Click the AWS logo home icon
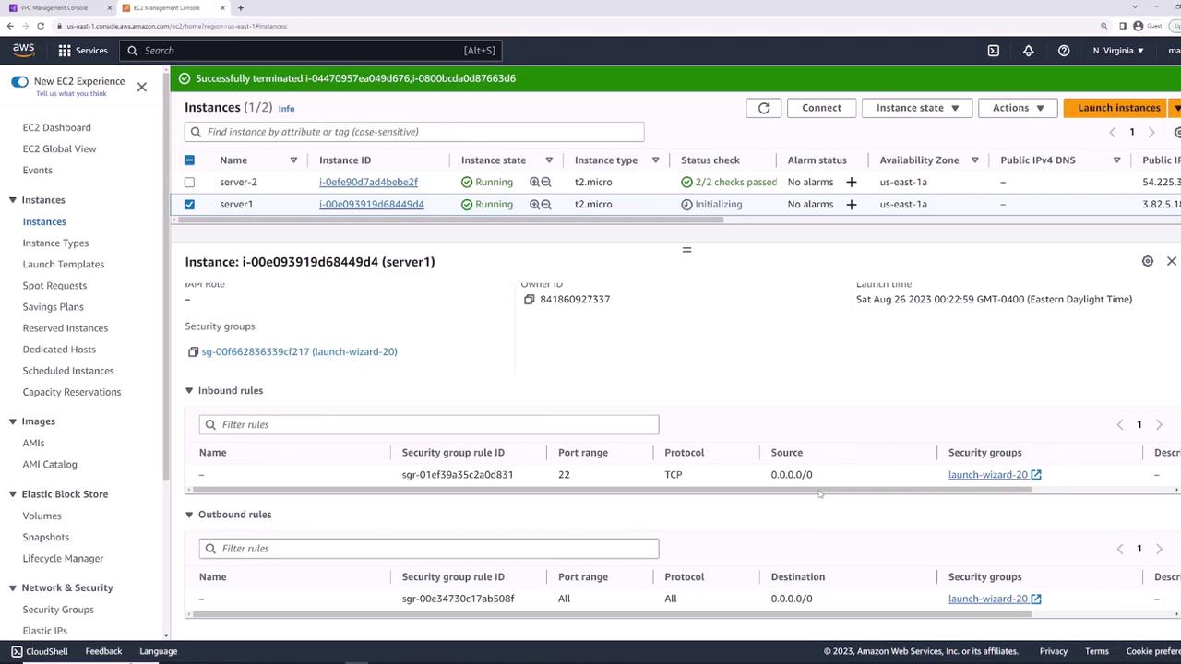The image size is (1181, 664). (x=24, y=50)
